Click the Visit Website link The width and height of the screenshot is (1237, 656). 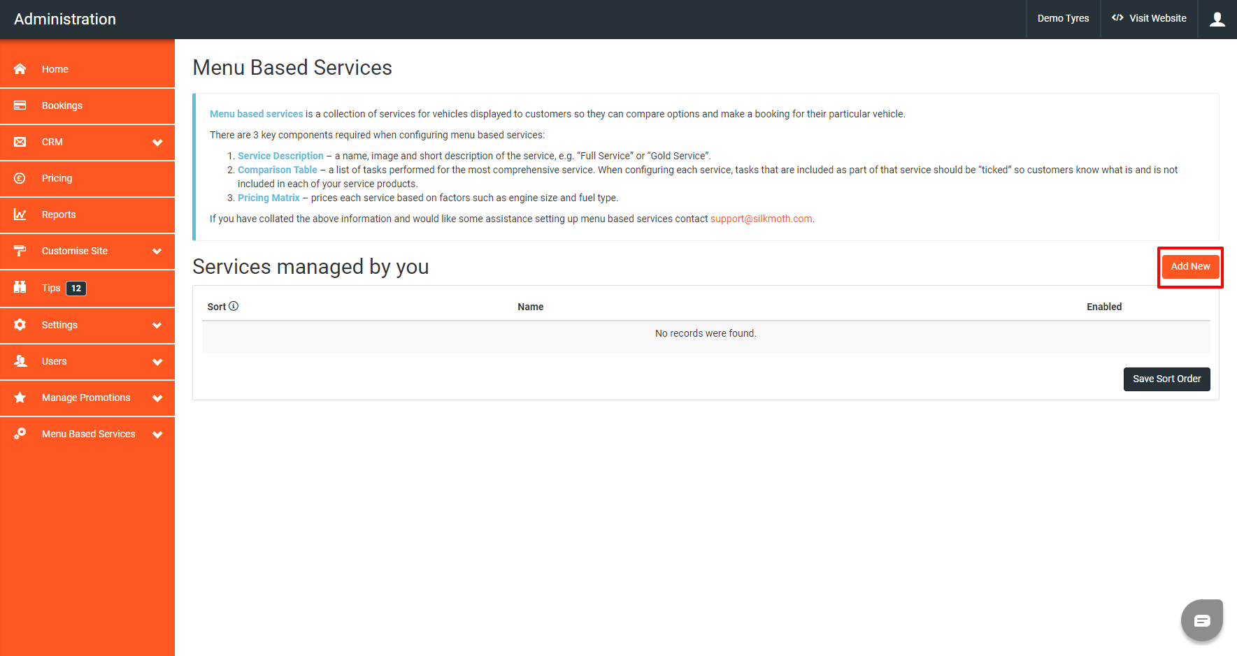tap(1149, 18)
